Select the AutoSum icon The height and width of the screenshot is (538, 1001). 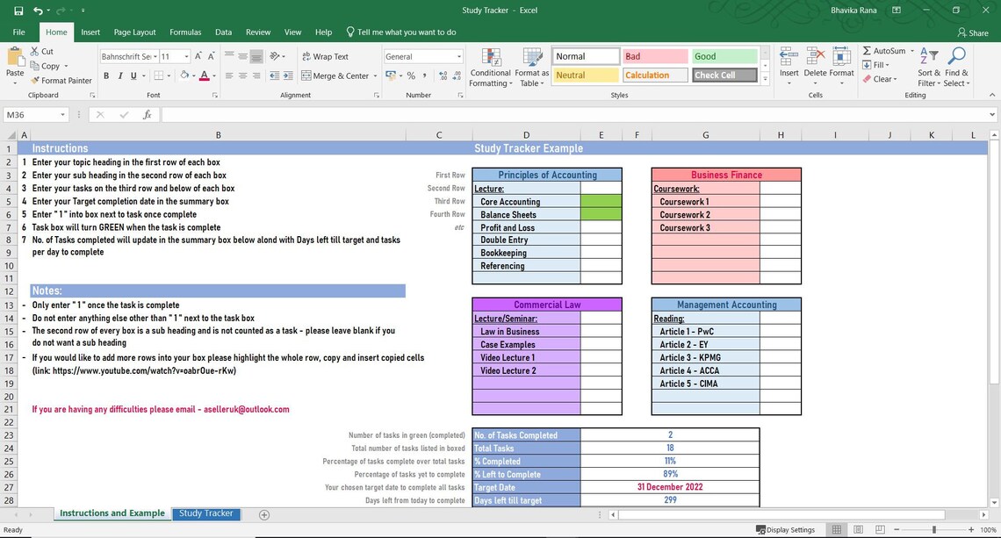(869, 51)
